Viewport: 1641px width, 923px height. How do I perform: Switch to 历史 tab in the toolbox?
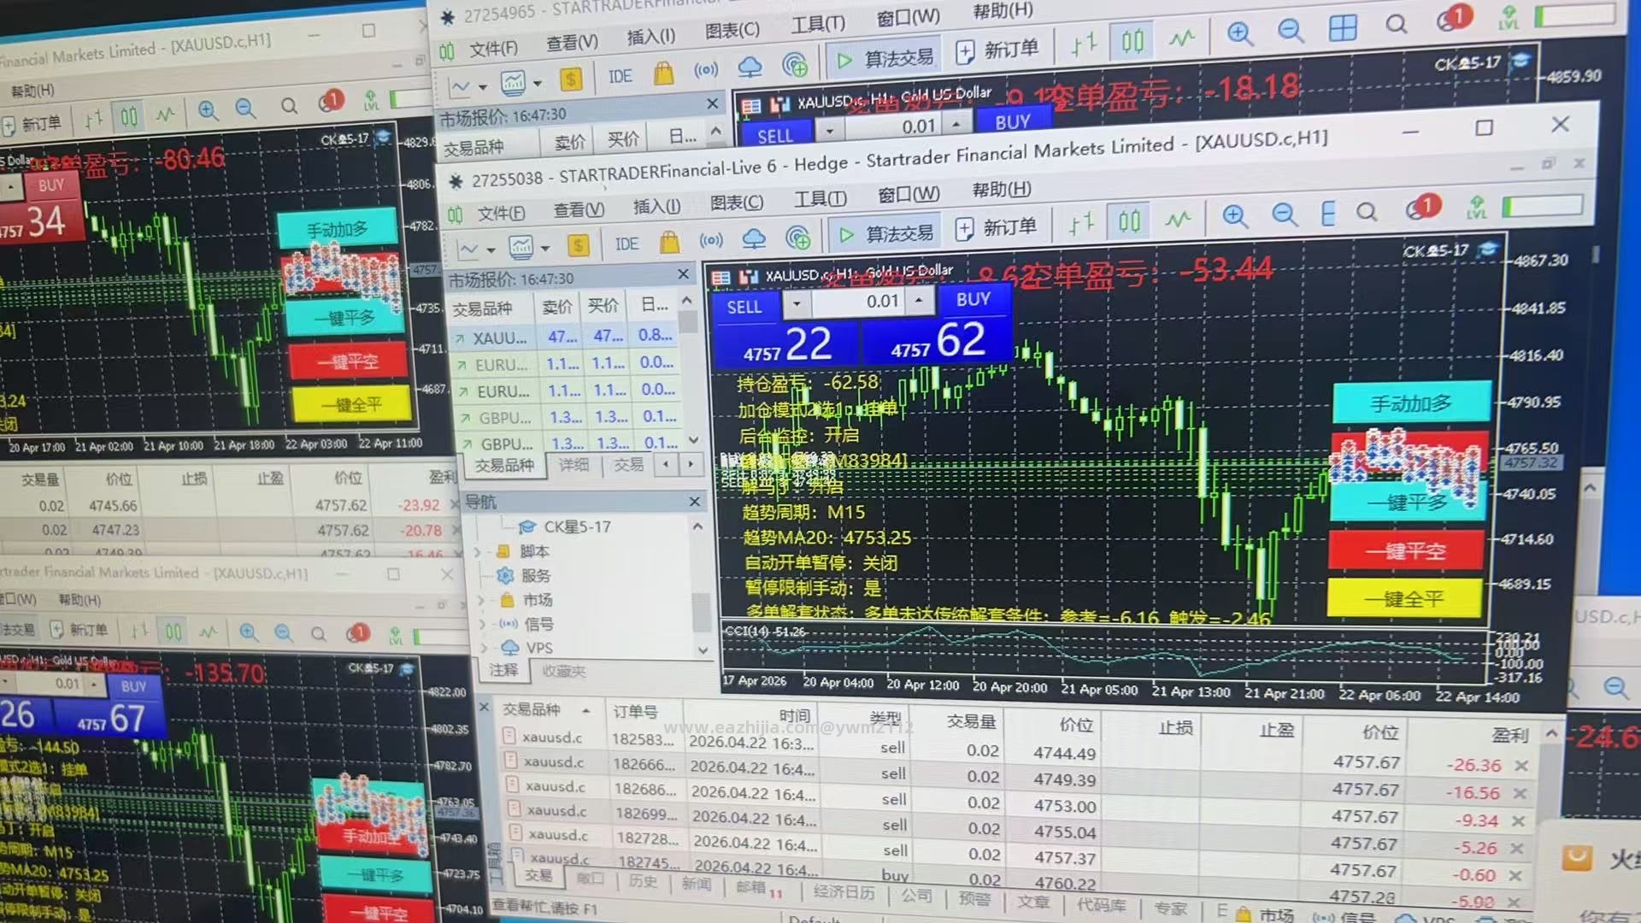[x=643, y=882]
